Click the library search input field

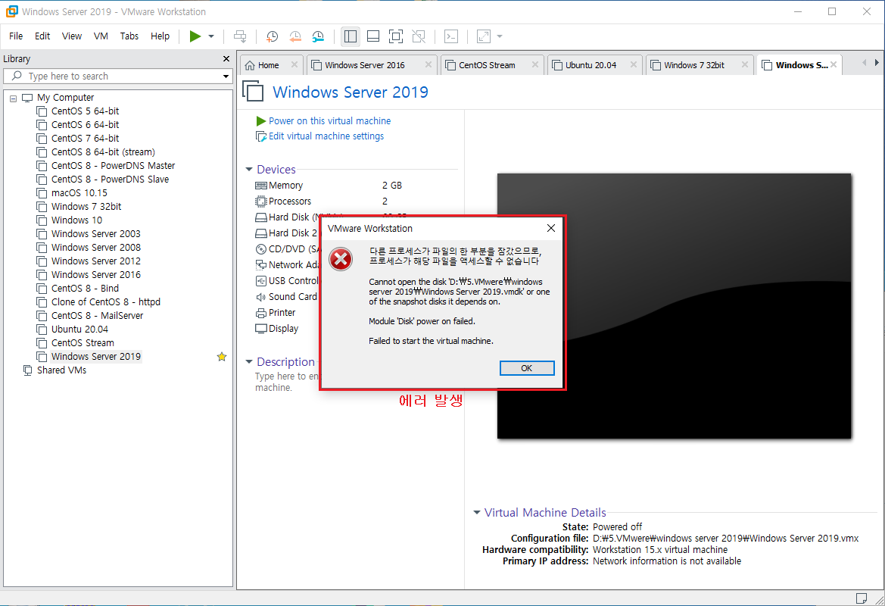(119, 77)
